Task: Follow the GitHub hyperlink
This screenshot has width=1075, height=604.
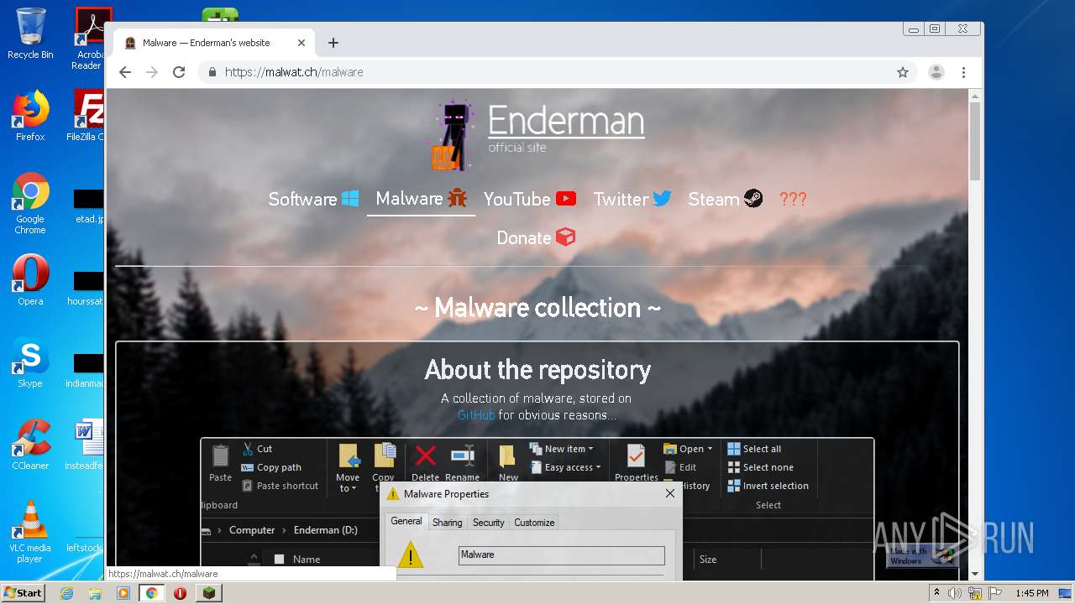Action: tap(476, 415)
